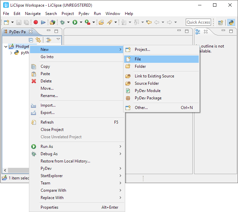Click the Forward navigation arrow icon

(x=169, y=22)
